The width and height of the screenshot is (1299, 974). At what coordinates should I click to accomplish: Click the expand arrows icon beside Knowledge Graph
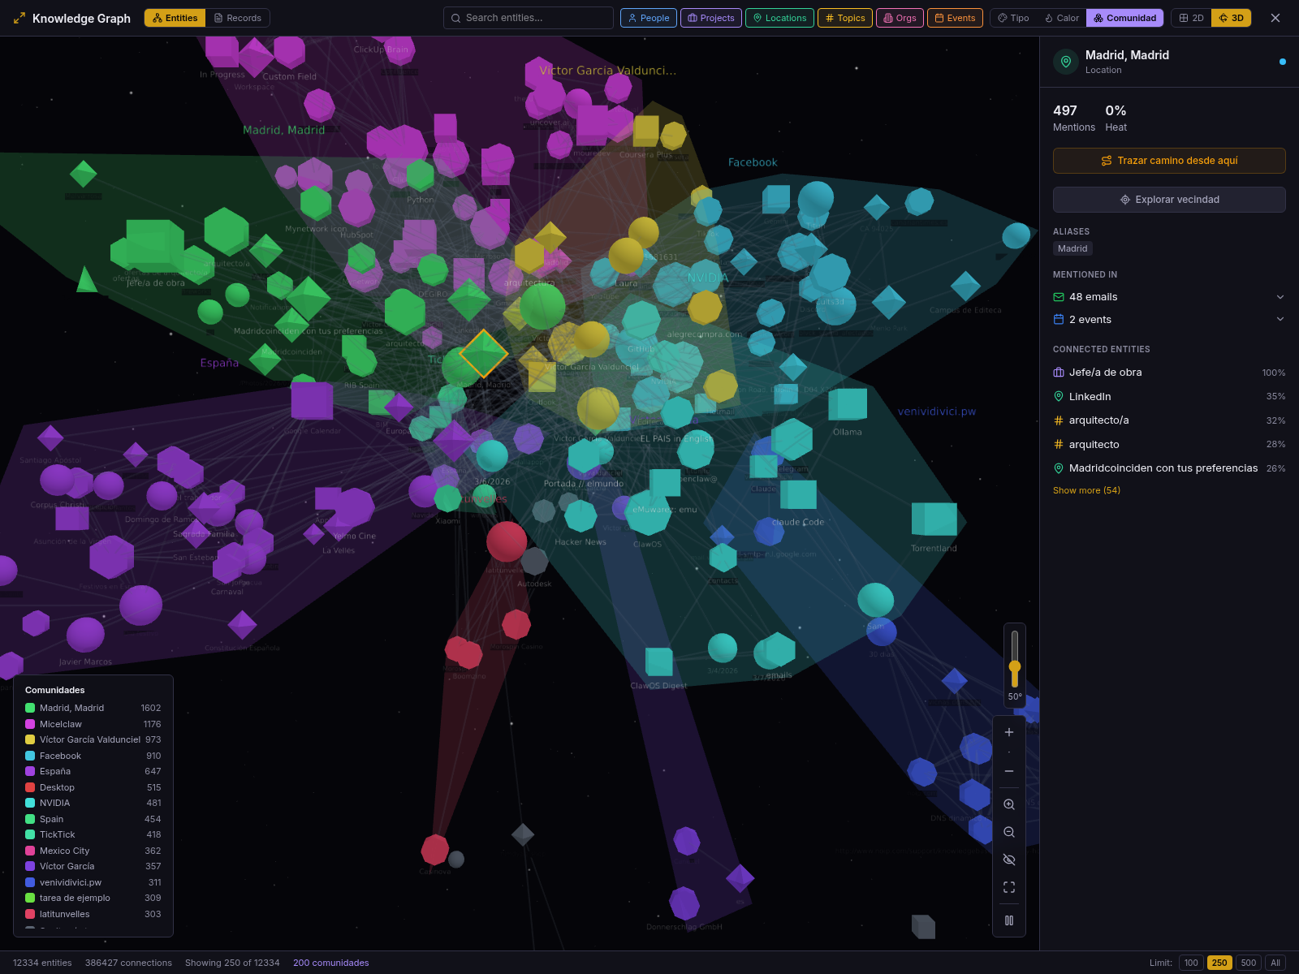pyautogui.click(x=19, y=18)
